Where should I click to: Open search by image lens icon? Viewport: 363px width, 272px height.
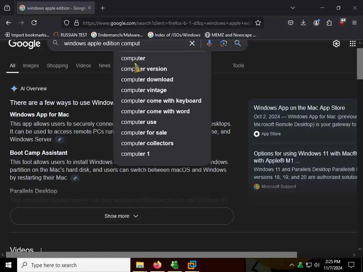(x=223, y=43)
